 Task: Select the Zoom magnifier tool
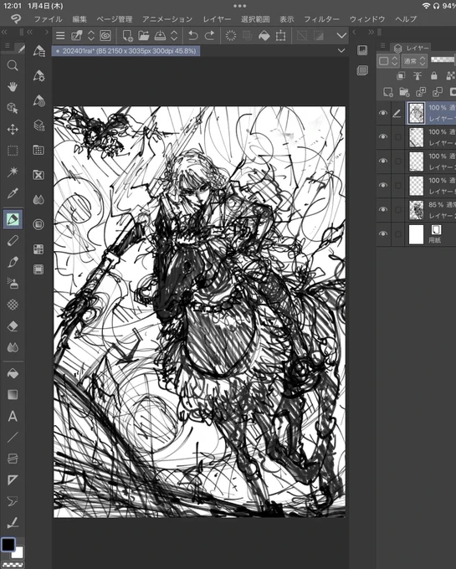(13, 65)
